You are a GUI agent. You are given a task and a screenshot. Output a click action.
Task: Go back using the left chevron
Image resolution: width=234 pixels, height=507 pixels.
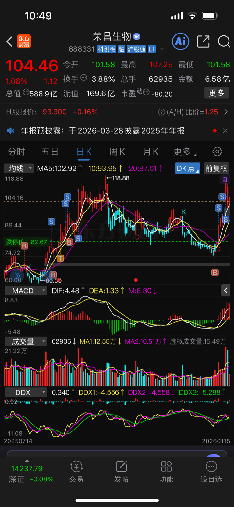click(x=9, y=41)
